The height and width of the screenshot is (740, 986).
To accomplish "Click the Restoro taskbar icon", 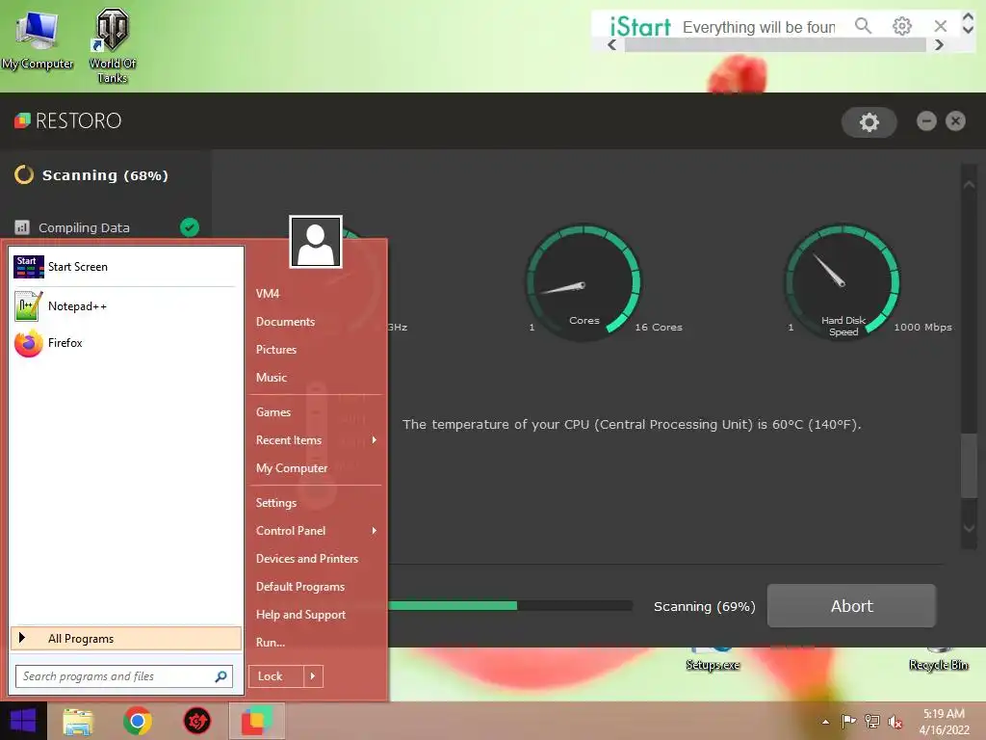I will pyautogui.click(x=256, y=721).
